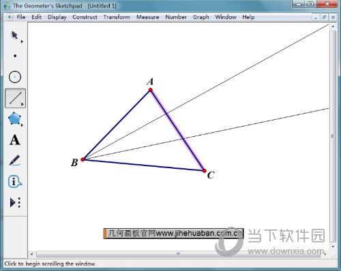Select the Compass circle tool

pyautogui.click(x=15, y=77)
